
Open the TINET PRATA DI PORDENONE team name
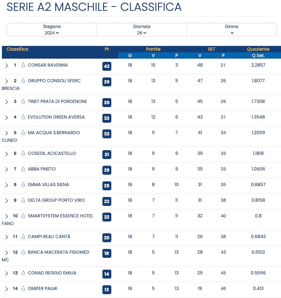coord(57,101)
